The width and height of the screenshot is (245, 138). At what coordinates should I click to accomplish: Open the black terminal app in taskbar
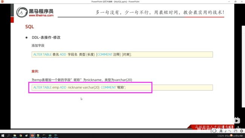click(x=44, y=135)
